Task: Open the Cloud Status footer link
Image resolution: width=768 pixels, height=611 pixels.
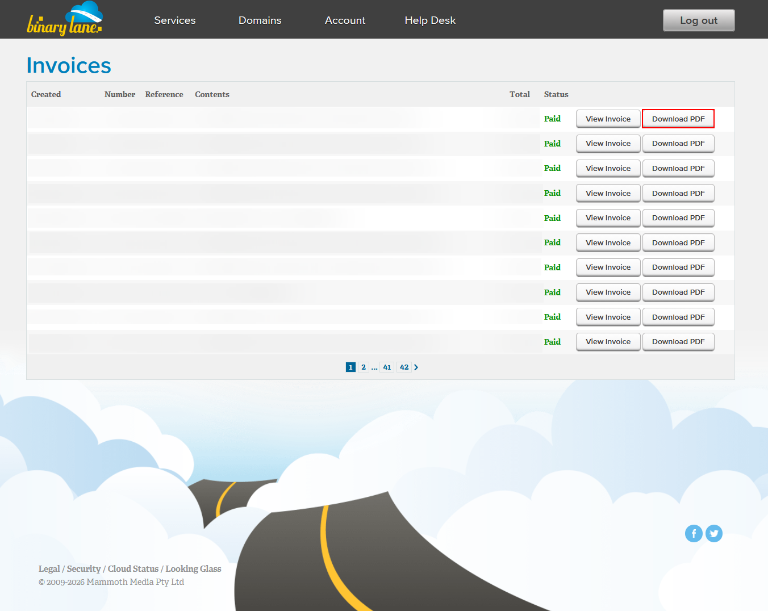Action: click(x=133, y=569)
